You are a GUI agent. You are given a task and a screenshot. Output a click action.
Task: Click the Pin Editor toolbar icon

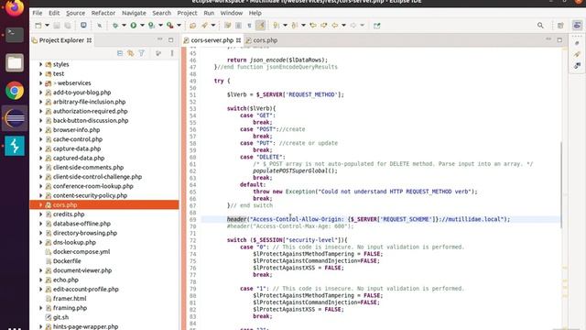[376, 26]
